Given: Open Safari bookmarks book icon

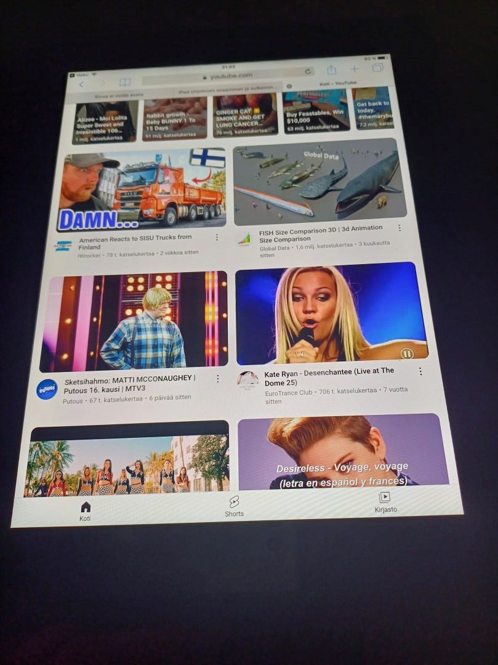Looking at the screenshot, I should [125, 83].
